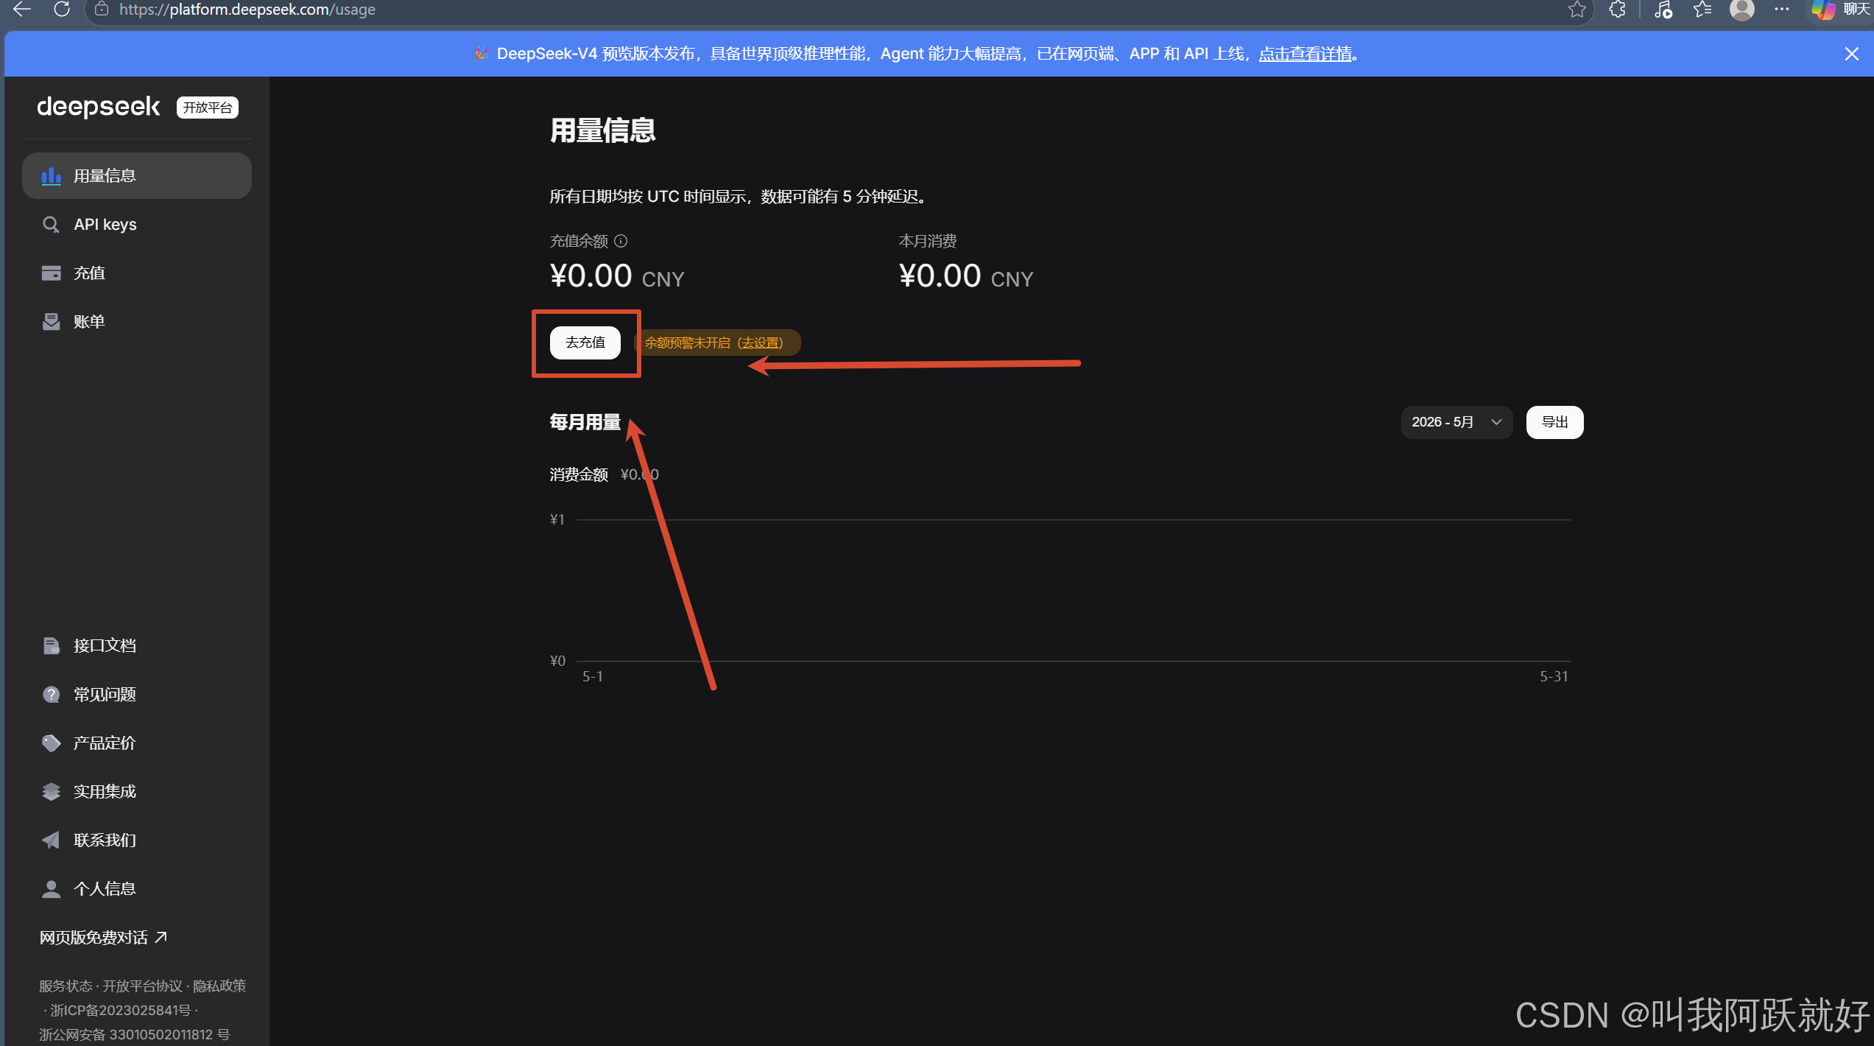Open 常见问题 from sidebar
This screenshot has height=1046, width=1874.
(137, 695)
